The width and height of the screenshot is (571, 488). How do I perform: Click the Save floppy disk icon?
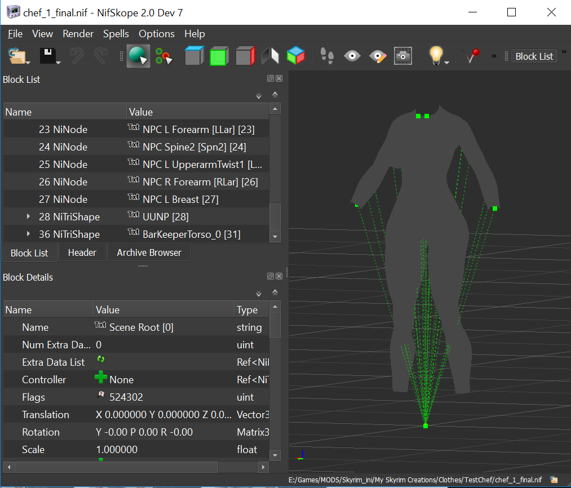click(47, 56)
